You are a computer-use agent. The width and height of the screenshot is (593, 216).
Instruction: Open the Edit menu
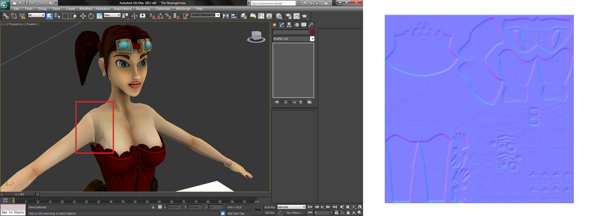click(x=16, y=9)
